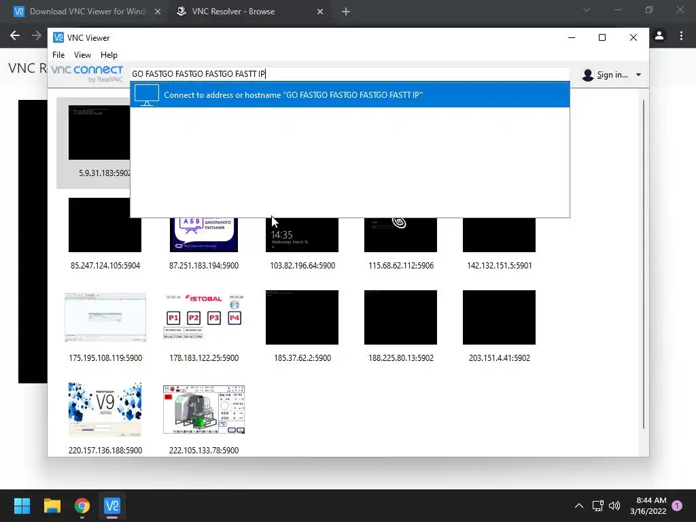This screenshot has width=696, height=522.
Task: Open the 188.225.80.13:5902 connection thumbnail
Action: (x=400, y=317)
